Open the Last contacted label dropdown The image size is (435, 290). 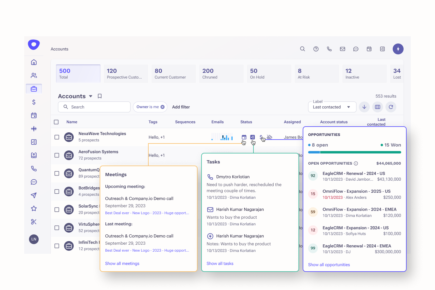(332, 107)
